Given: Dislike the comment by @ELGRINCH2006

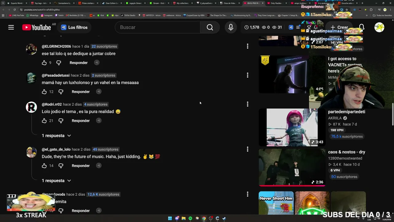Looking at the screenshot, I should [x=59, y=63].
